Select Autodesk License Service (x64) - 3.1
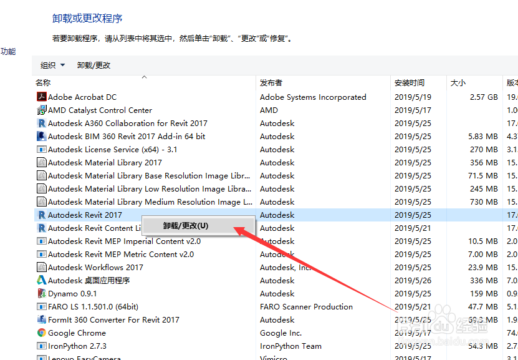The height and width of the screenshot is (360, 518). coord(113,149)
